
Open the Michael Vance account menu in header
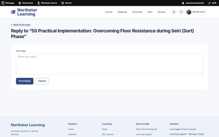tap(196, 12)
